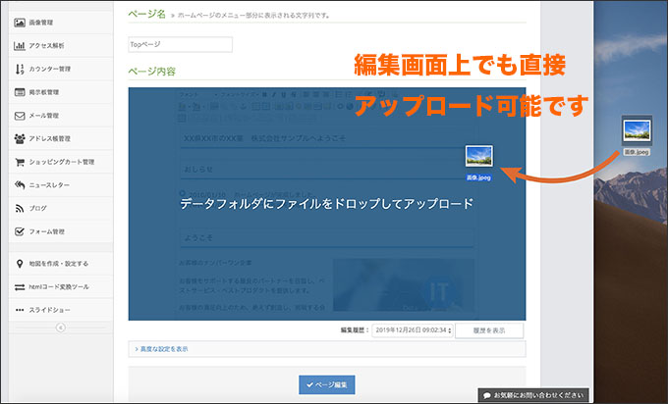This screenshot has width=668, height=404.
Task: Open the お気軽にお問い合わせください chat widget
Action: 533,395
